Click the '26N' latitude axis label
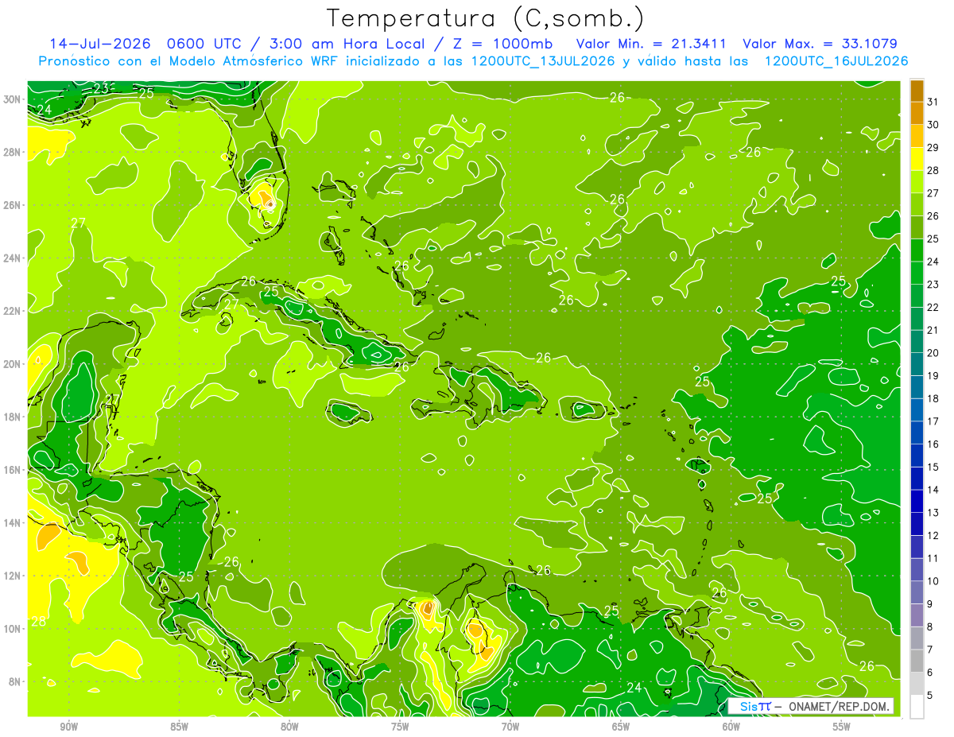The height and width of the screenshot is (737, 954). tap(14, 205)
